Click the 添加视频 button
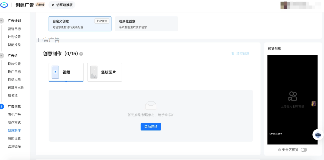The height and width of the screenshot is (160, 324). pos(151,127)
